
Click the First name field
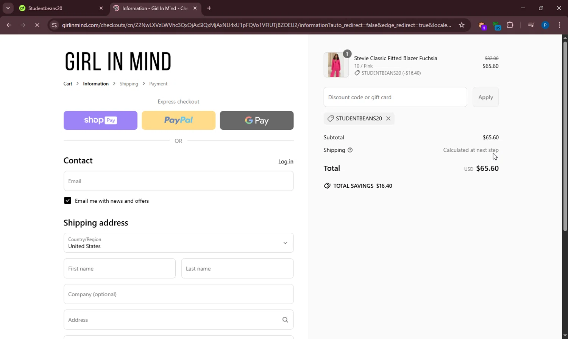(120, 269)
